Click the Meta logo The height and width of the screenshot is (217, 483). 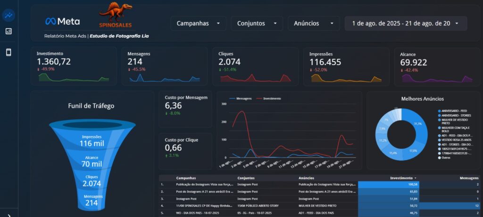pyautogui.click(x=62, y=21)
